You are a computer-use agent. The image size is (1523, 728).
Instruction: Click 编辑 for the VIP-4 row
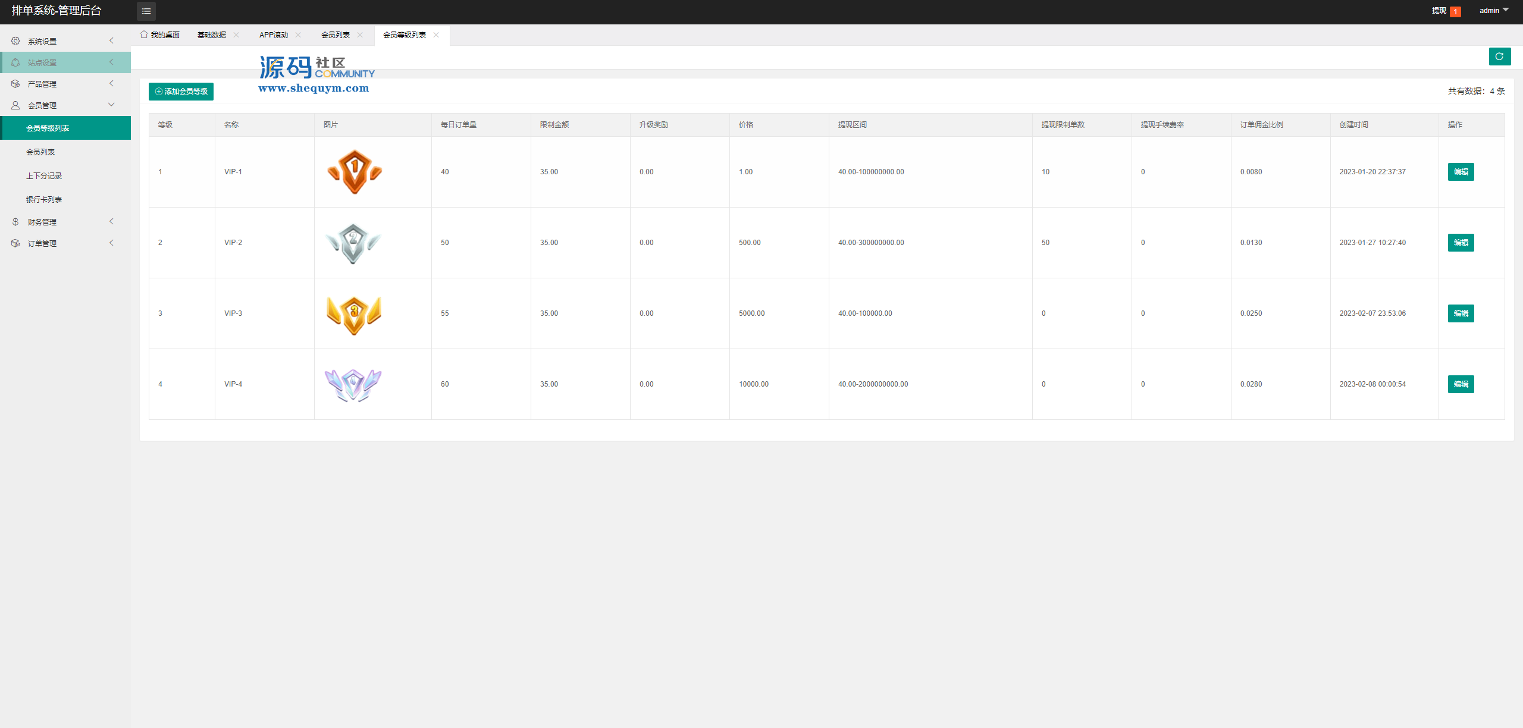[1461, 384]
